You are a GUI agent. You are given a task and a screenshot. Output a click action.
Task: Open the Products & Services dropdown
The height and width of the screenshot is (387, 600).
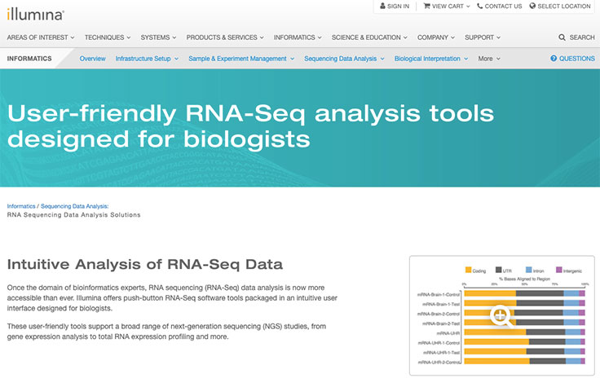[226, 37]
